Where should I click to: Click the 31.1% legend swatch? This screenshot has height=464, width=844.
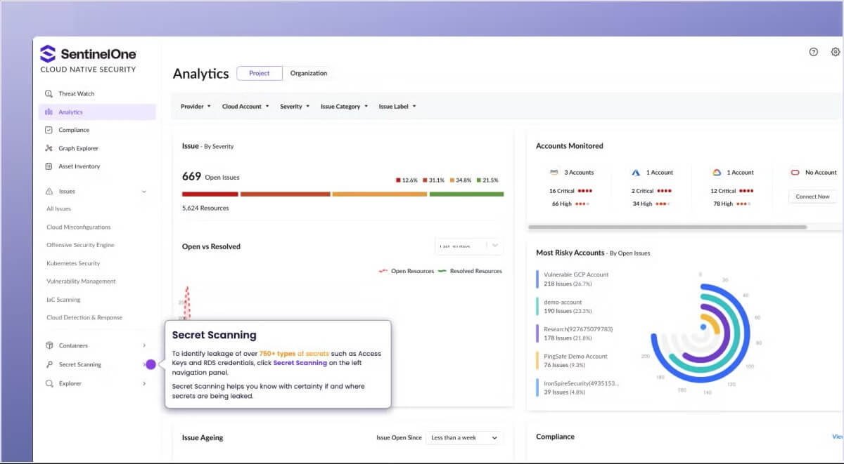click(425, 180)
